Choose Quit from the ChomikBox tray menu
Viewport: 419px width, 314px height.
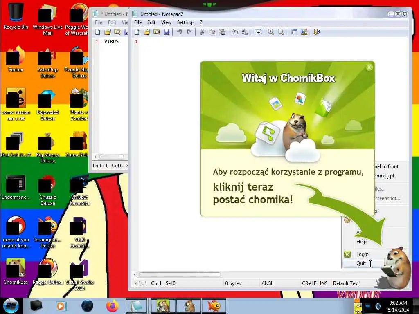tap(361, 263)
